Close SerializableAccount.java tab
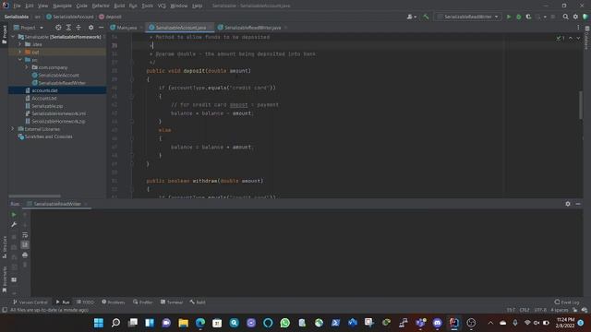The image size is (591, 332). click(211, 28)
